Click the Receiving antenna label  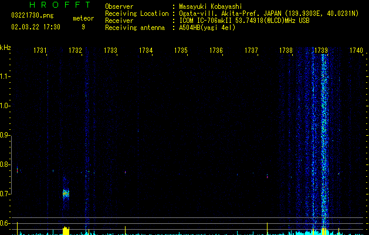click(x=135, y=28)
